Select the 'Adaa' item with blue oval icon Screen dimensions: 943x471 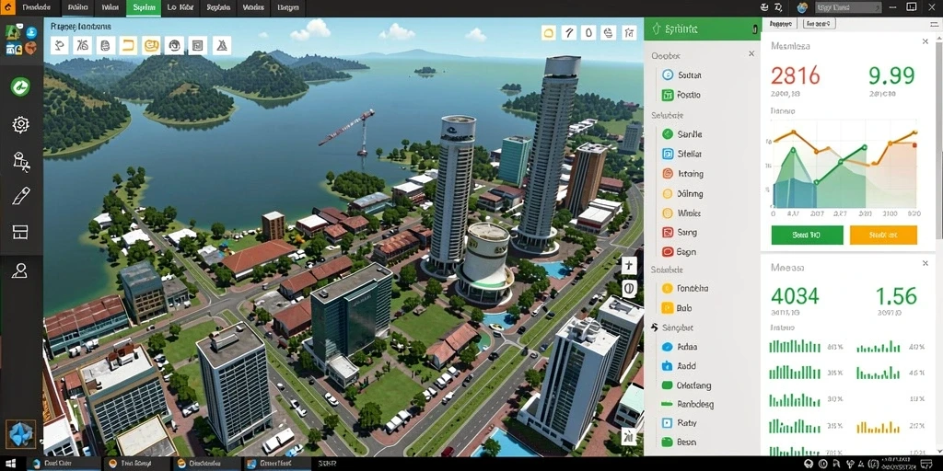click(680, 347)
